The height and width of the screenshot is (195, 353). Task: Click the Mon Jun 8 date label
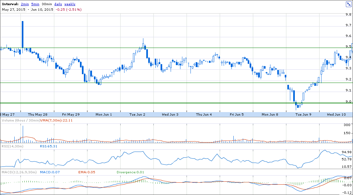click(x=270, y=114)
